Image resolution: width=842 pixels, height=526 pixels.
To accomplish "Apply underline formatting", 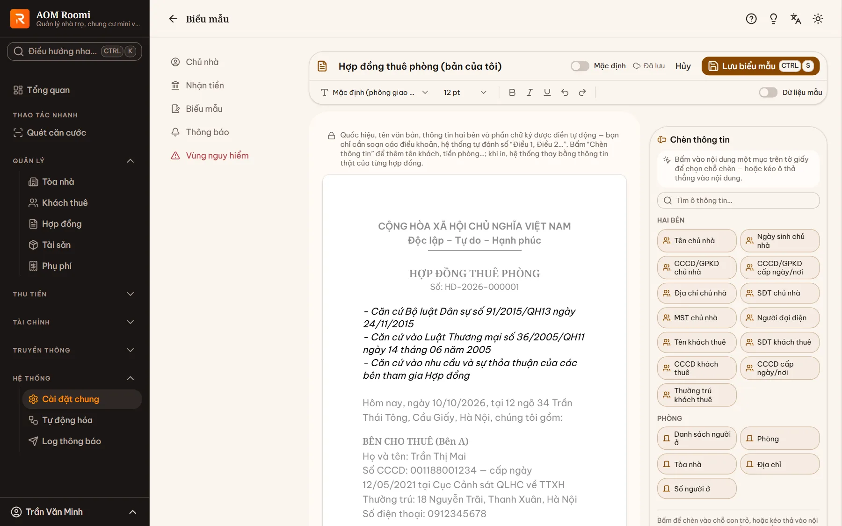I will 547,93.
